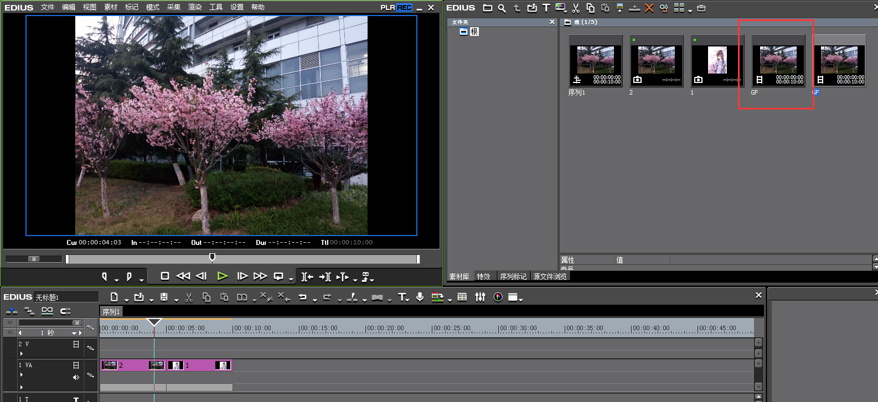Open the timeline scale dropdown (1 秒)
The height and width of the screenshot is (402, 878).
[74, 333]
